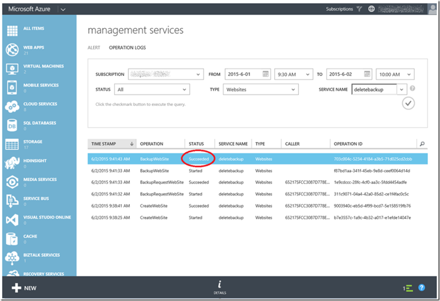This screenshot has height=301, width=440.
Task: Select Recovery Services in sidebar
Action: click(43, 274)
